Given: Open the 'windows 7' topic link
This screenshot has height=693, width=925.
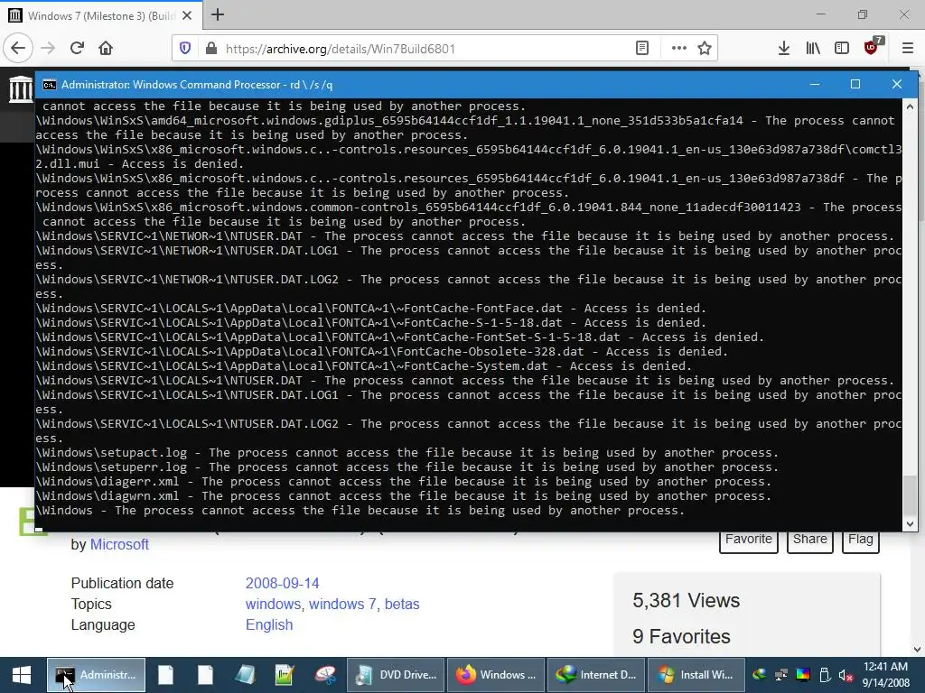Looking at the screenshot, I should 342,604.
